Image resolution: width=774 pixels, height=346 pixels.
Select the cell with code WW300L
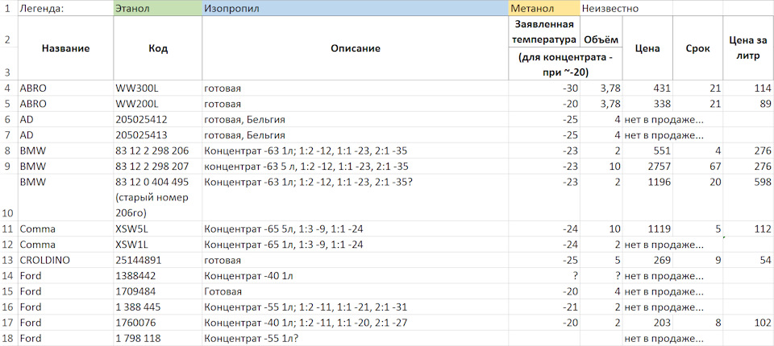tap(158, 88)
